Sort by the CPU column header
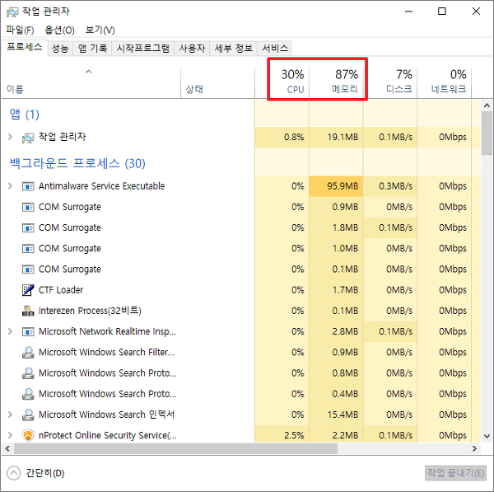 pos(282,82)
